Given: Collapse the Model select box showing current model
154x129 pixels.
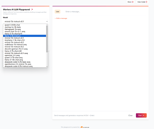Looking at the screenshot, I should [26, 21].
